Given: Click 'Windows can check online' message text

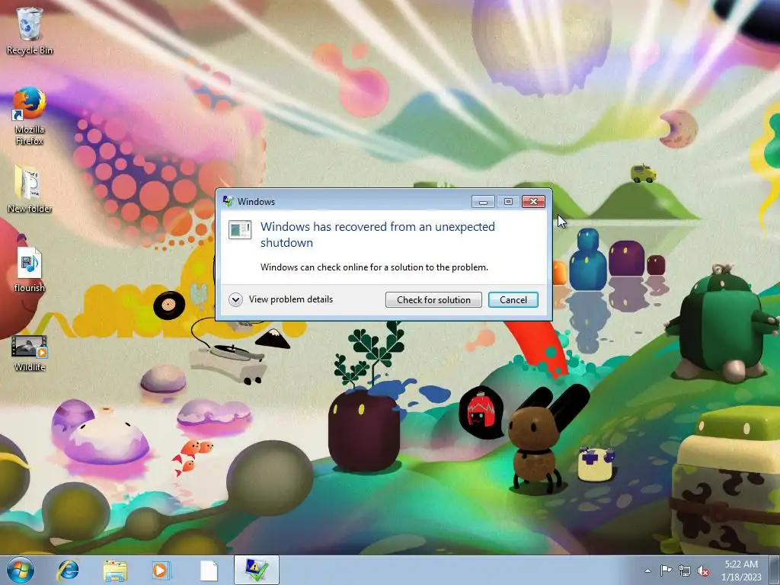Looking at the screenshot, I should [x=374, y=267].
